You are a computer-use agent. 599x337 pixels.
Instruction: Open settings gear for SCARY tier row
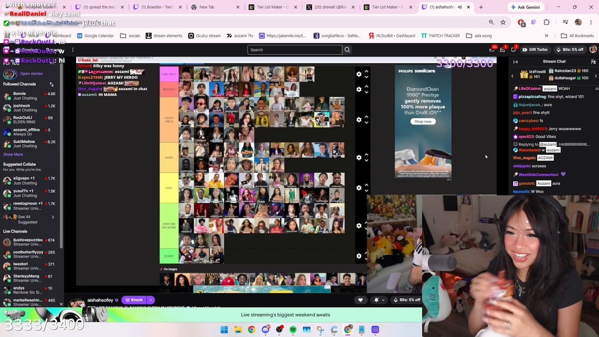[x=358, y=256]
